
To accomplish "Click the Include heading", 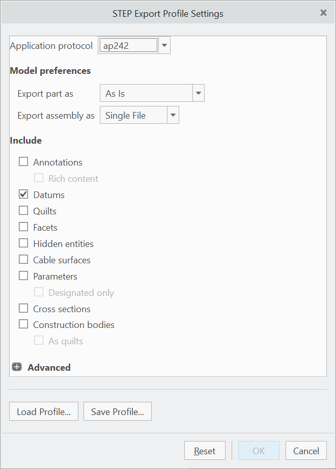I will pyautogui.click(x=25, y=140).
